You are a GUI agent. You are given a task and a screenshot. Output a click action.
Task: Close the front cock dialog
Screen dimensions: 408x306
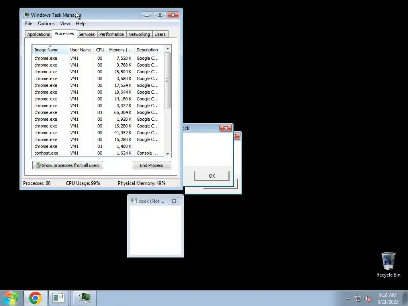226,128
